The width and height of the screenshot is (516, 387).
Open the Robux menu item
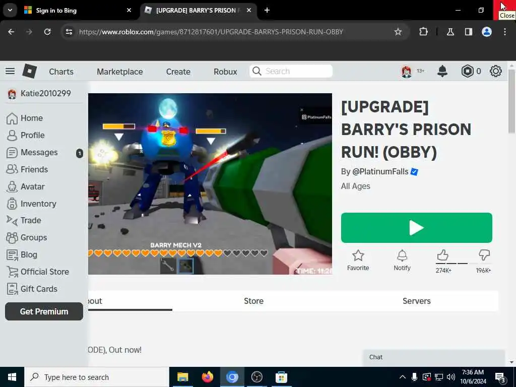(x=225, y=72)
